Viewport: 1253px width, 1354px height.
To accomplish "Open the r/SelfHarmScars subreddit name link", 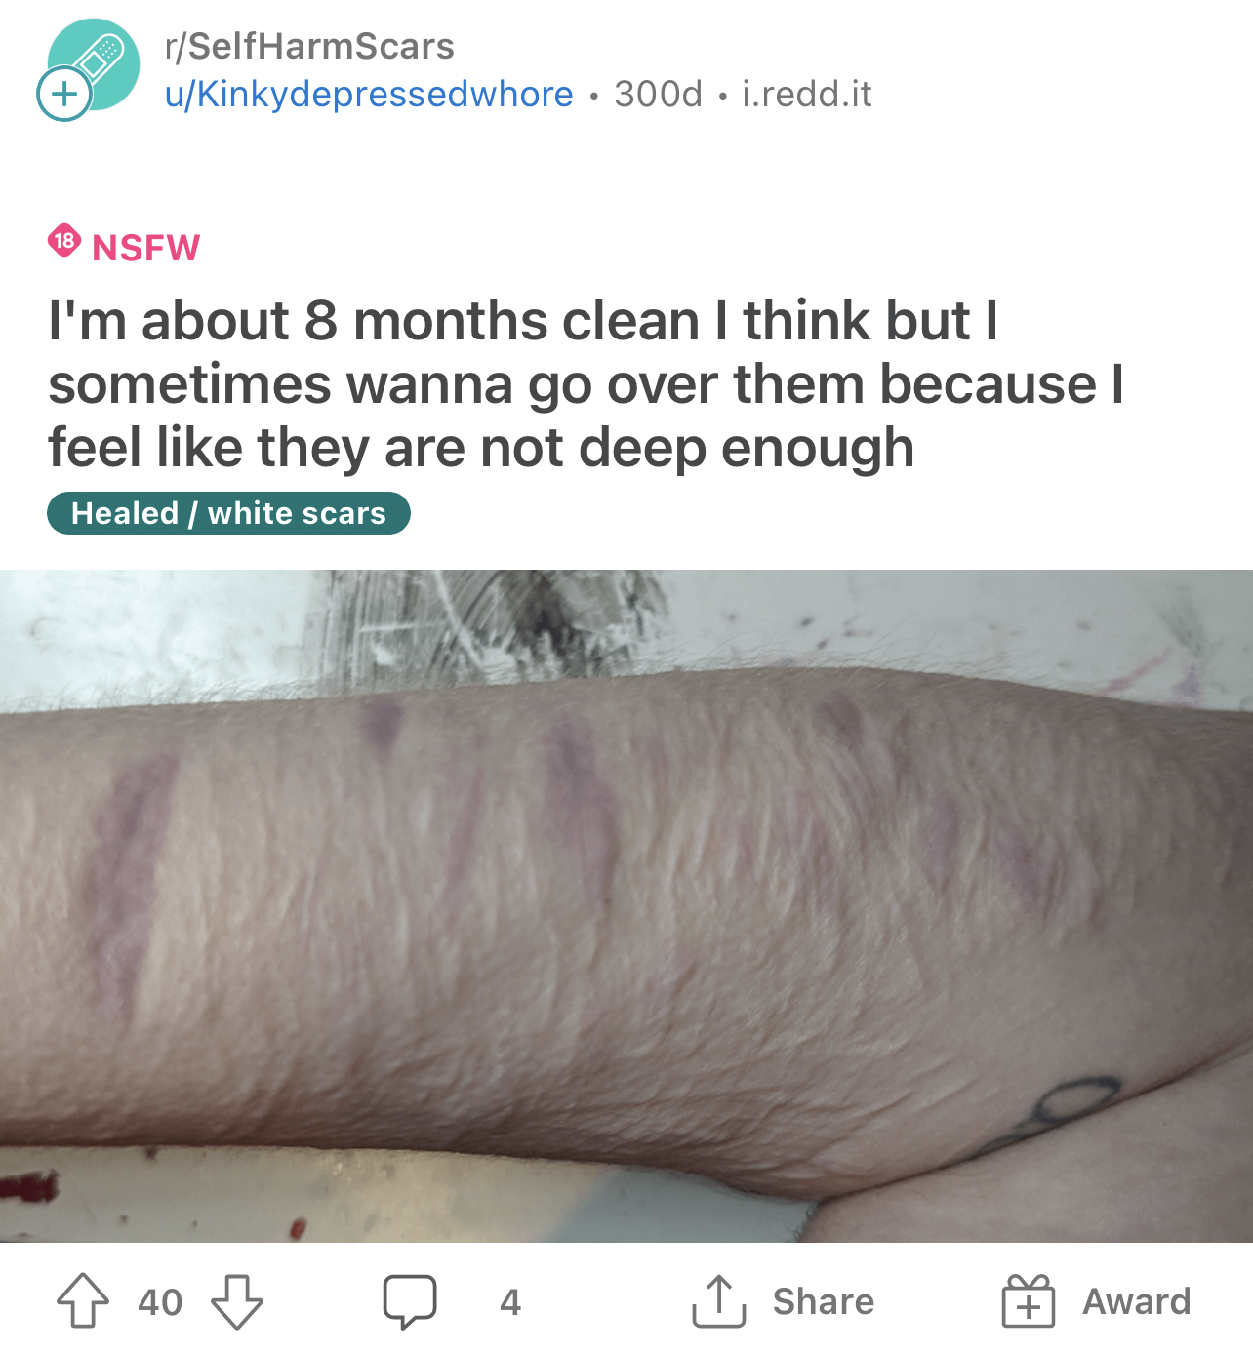I will click(309, 46).
